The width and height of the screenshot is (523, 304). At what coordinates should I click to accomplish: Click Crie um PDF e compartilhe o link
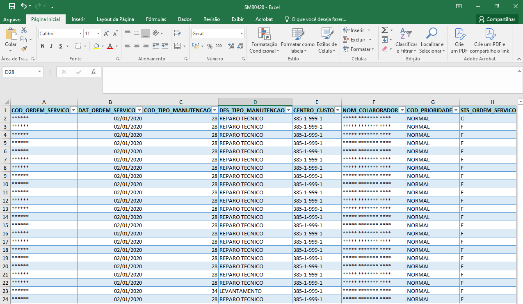[x=490, y=41]
